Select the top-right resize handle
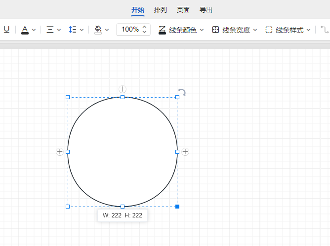 point(177,97)
